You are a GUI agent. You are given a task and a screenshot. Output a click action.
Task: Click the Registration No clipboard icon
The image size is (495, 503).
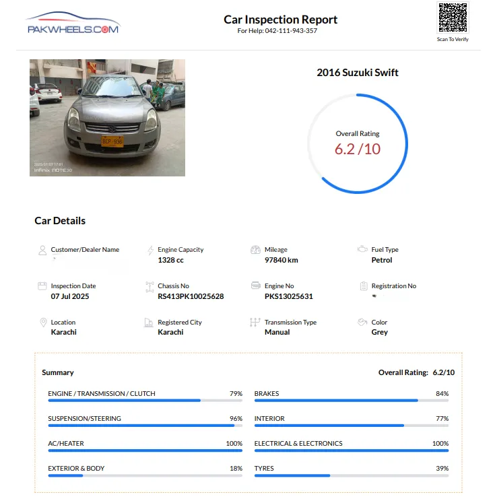(x=364, y=286)
